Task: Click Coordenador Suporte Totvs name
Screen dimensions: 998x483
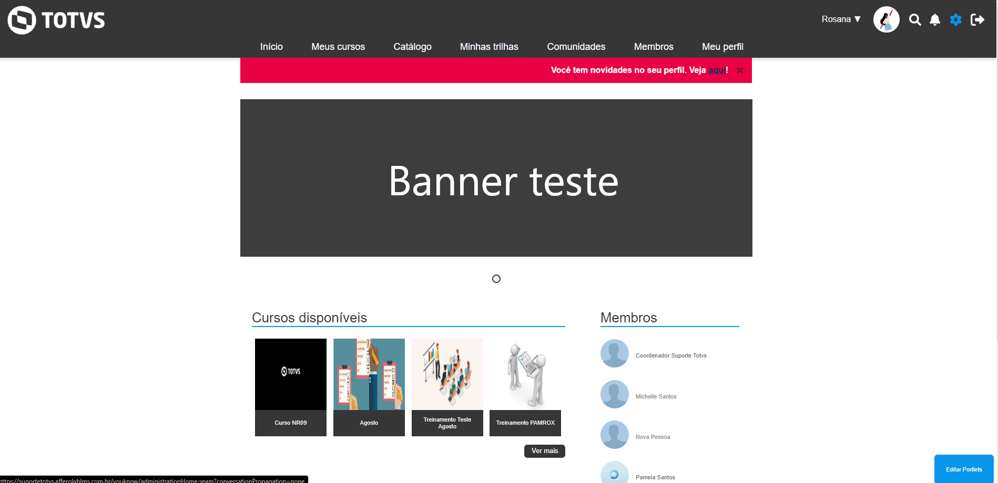Action: [671, 355]
